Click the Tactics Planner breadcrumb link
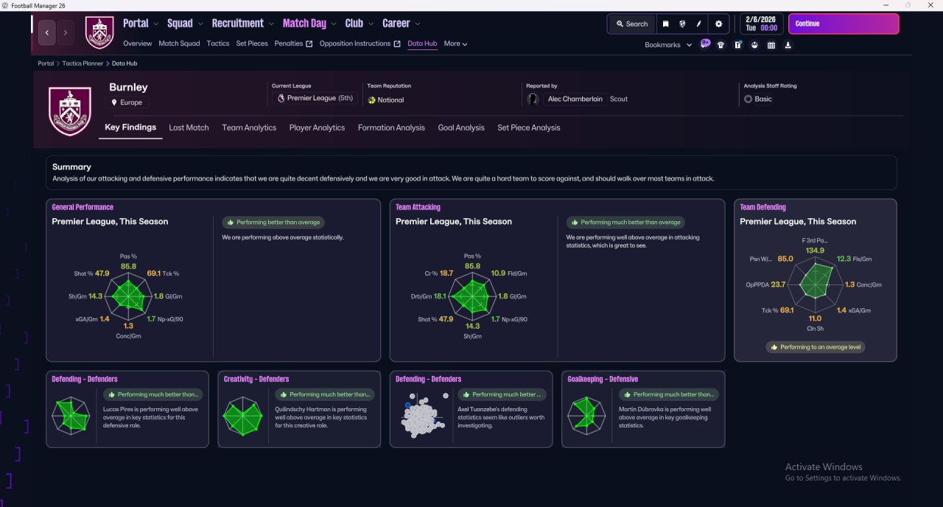This screenshot has width=943, height=507. point(83,63)
